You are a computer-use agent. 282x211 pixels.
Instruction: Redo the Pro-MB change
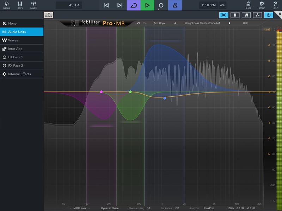[144, 23]
